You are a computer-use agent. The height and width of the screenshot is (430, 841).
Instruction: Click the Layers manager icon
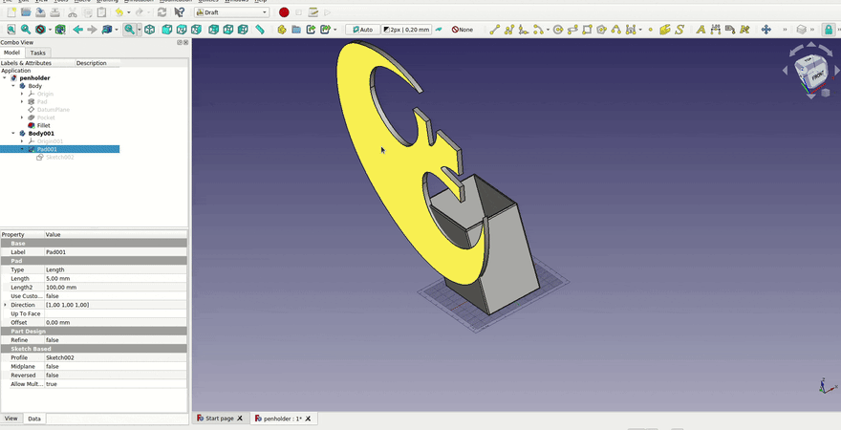coord(801,30)
